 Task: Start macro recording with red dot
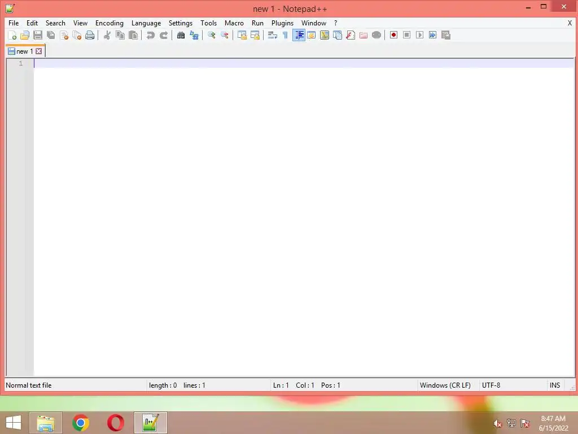[393, 35]
